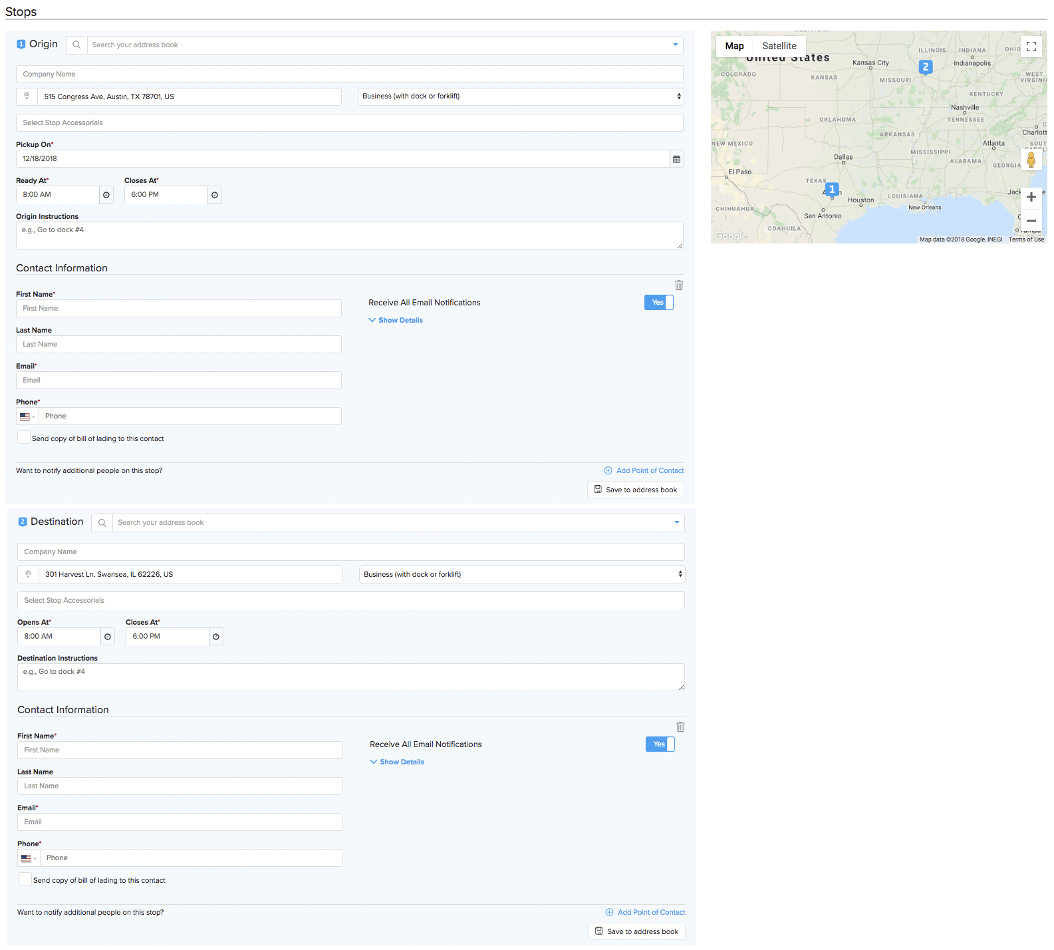This screenshot has width=1054, height=950.
Task: Click the location pin beside Austin address
Action: tap(27, 96)
